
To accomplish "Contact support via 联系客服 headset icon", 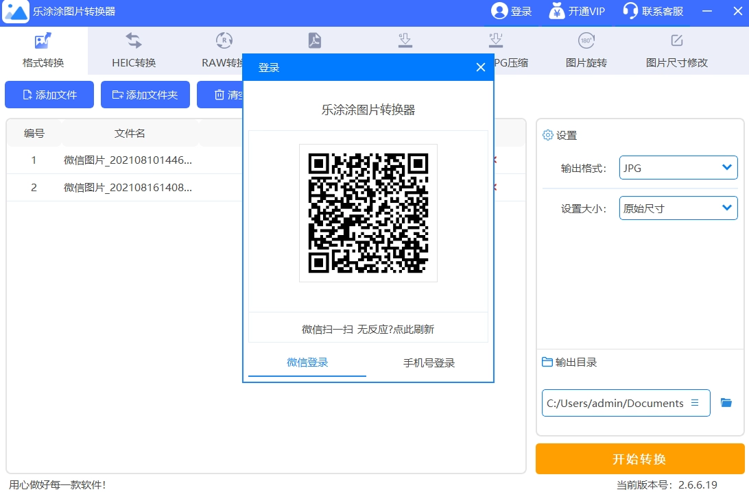I will [x=630, y=11].
